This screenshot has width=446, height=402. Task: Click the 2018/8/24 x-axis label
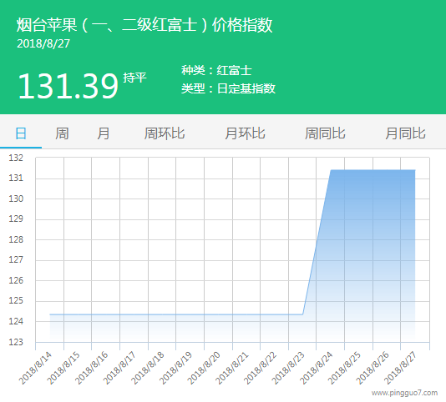[317, 368]
